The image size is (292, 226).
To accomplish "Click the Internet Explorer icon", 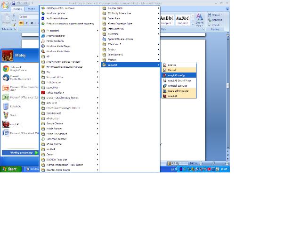I will (x=43, y=36).
